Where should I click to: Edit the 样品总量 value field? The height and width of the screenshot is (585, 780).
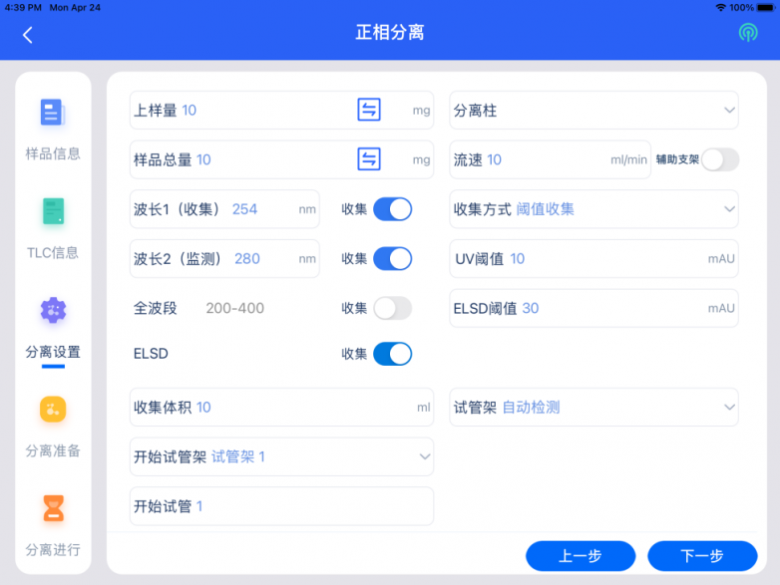coord(281,159)
